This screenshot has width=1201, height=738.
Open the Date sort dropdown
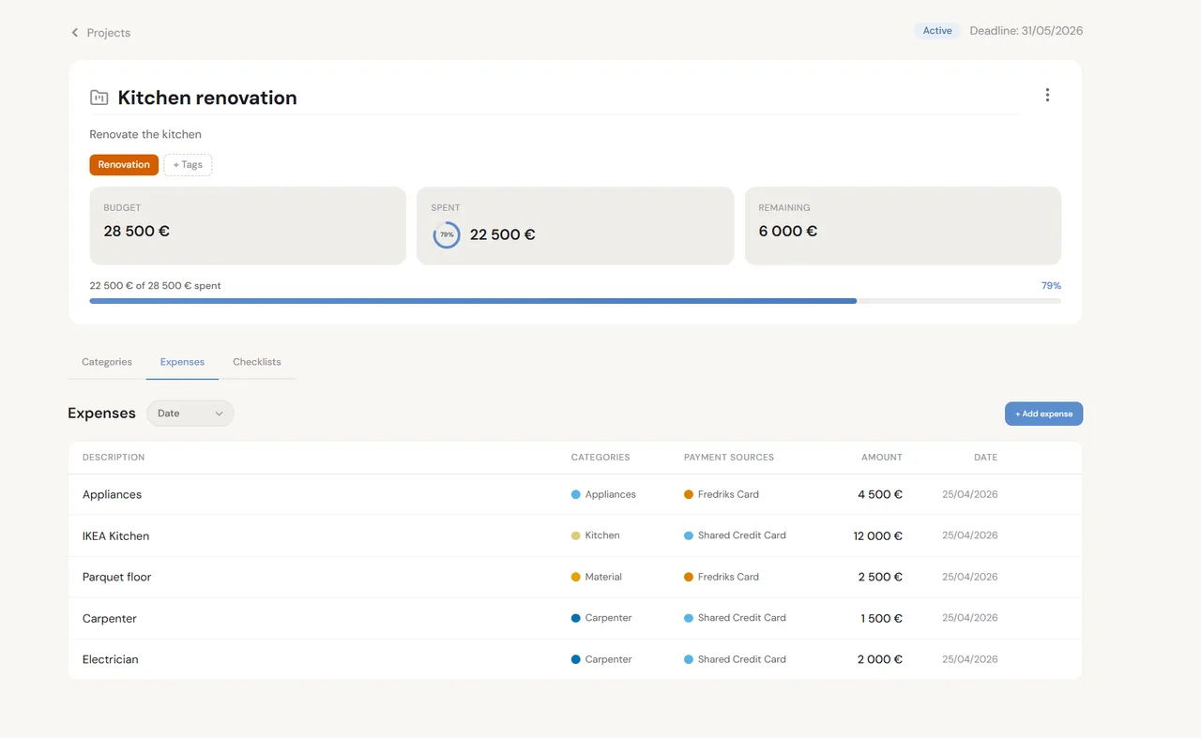[190, 414]
